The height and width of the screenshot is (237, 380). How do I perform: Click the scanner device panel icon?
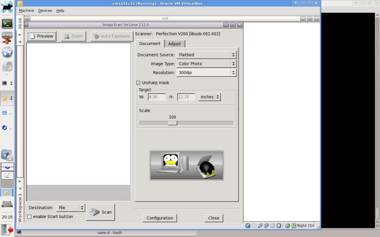[7, 204]
